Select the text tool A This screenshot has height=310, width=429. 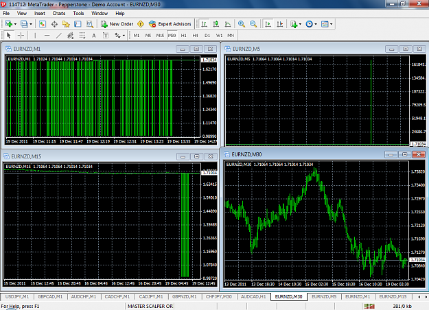click(94, 35)
